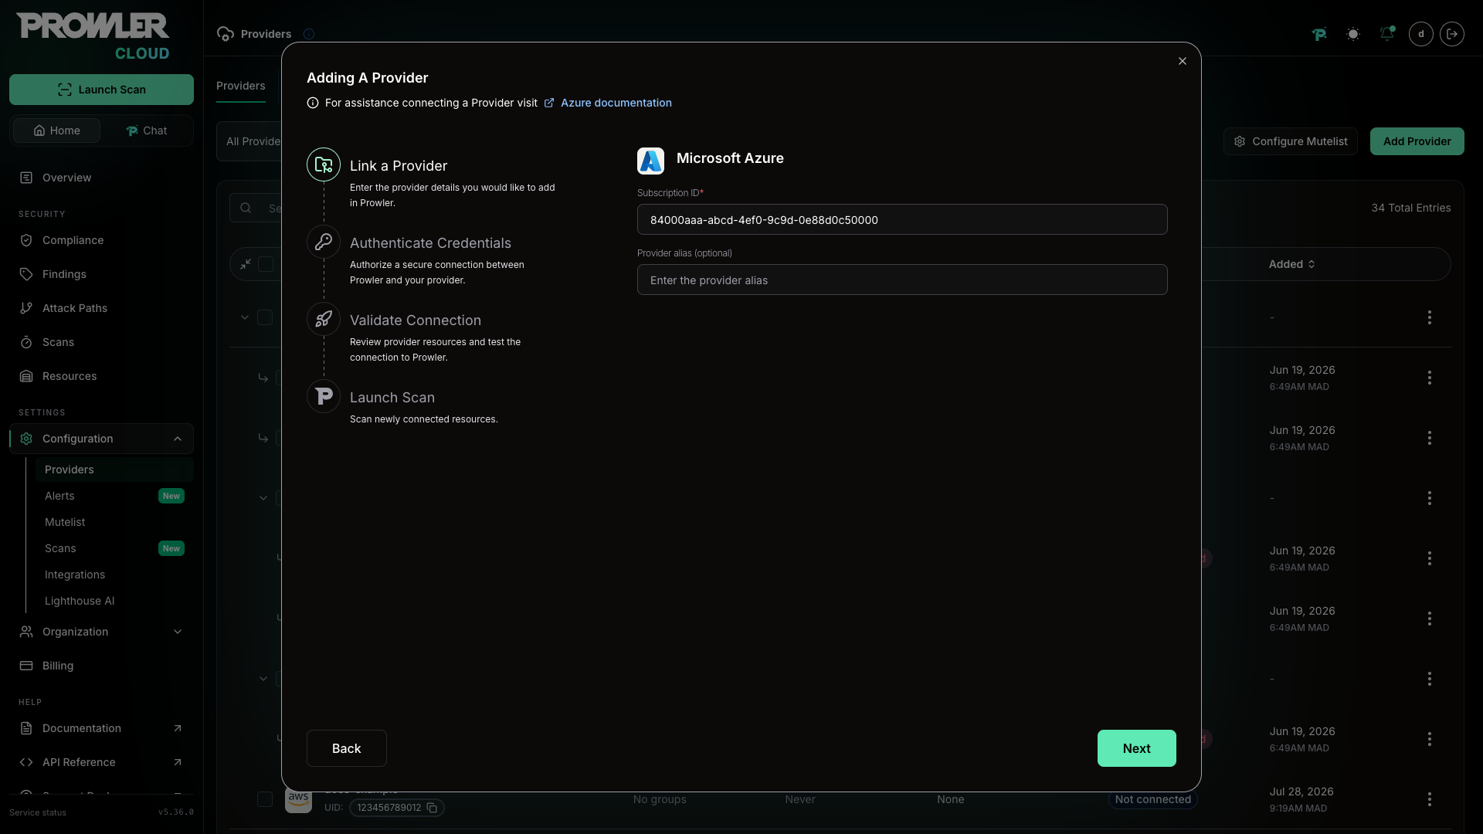This screenshot has height=834, width=1483.
Task: Open actions menu for Jul 28, 2026 row
Action: [x=1429, y=799]
